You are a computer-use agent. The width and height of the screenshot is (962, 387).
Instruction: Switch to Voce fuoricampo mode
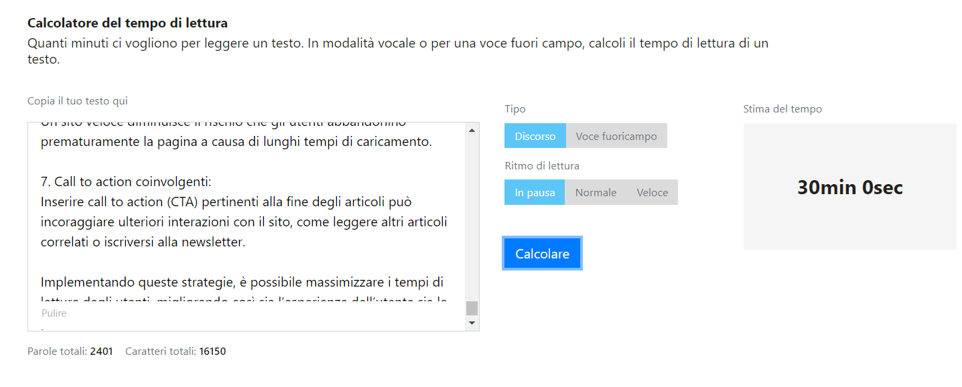pos(616,135)
